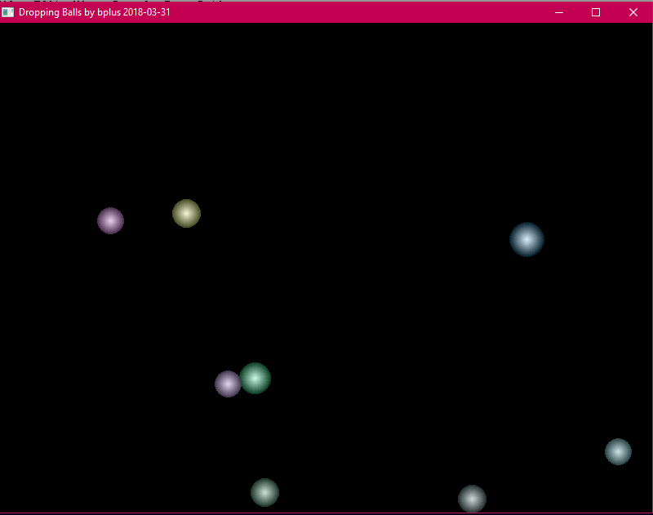Click the large light blue glowing ball
The image size is (653, 515).
tap(526, 239)
